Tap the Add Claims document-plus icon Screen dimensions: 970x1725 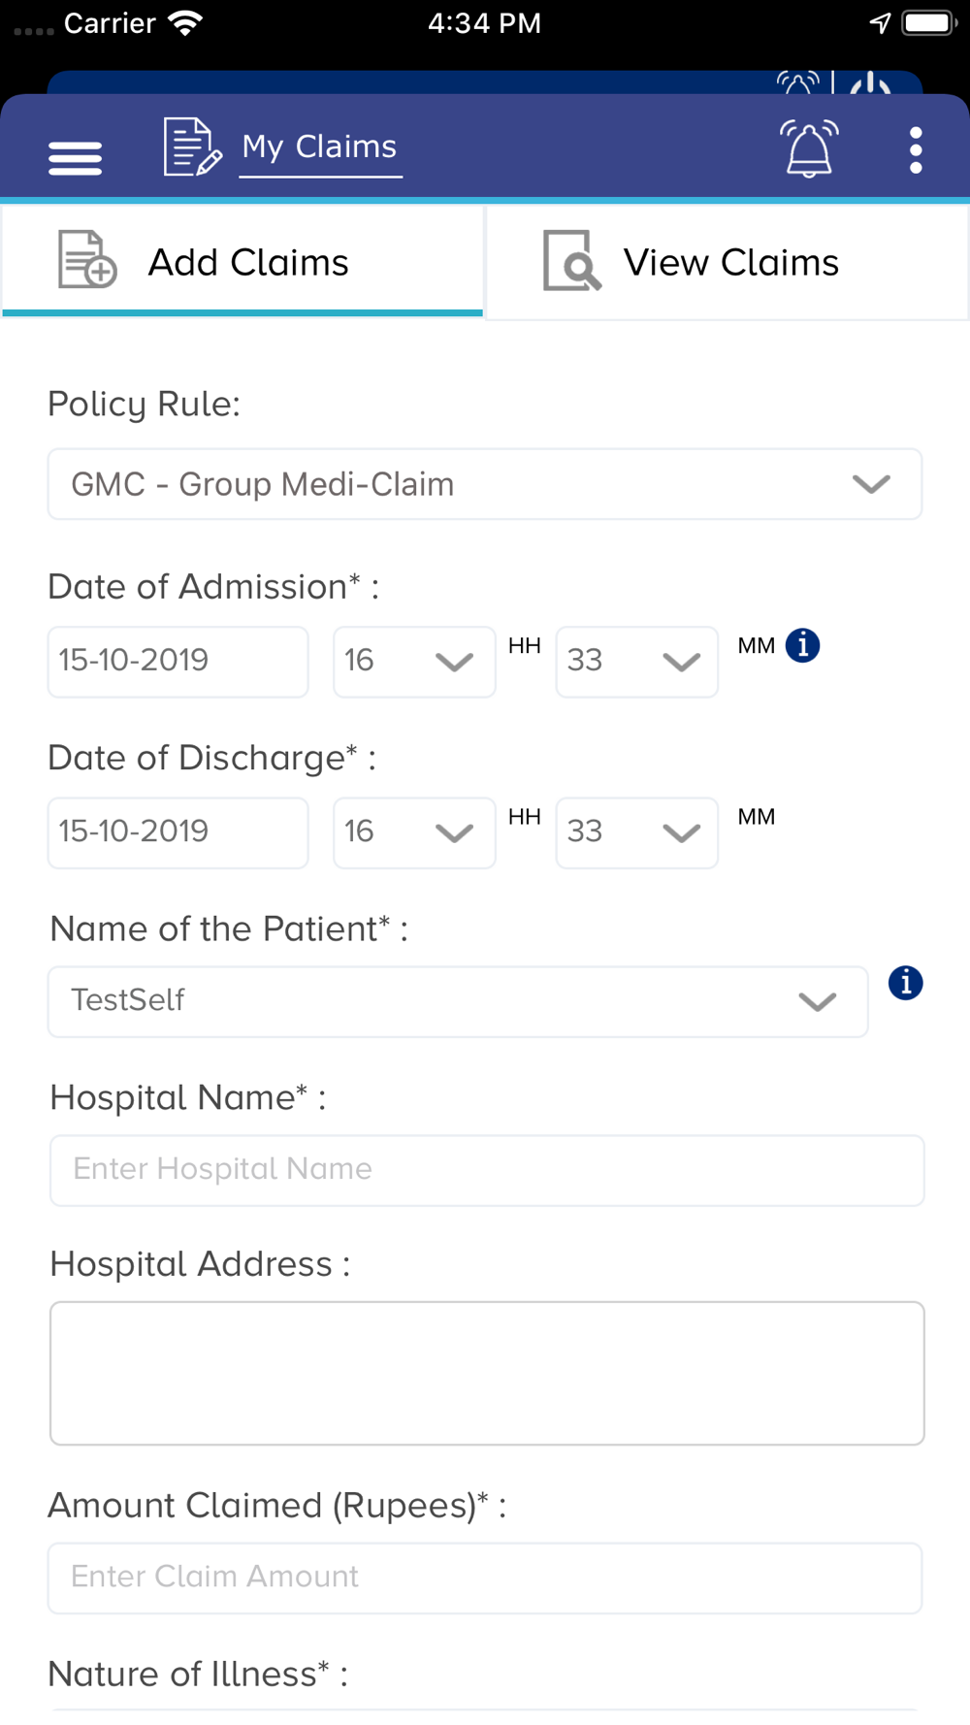[87, 259]
